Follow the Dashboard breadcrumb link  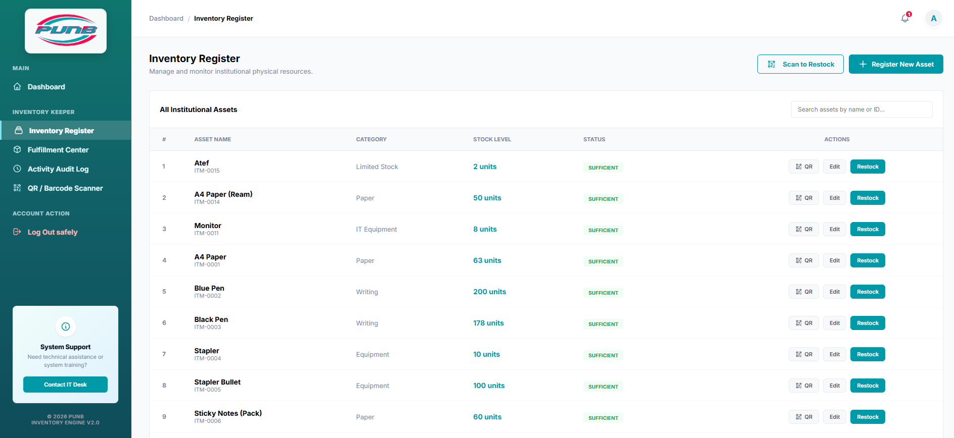point(166,19)
